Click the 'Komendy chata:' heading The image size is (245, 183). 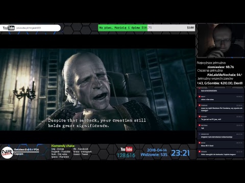pos(63,146)
